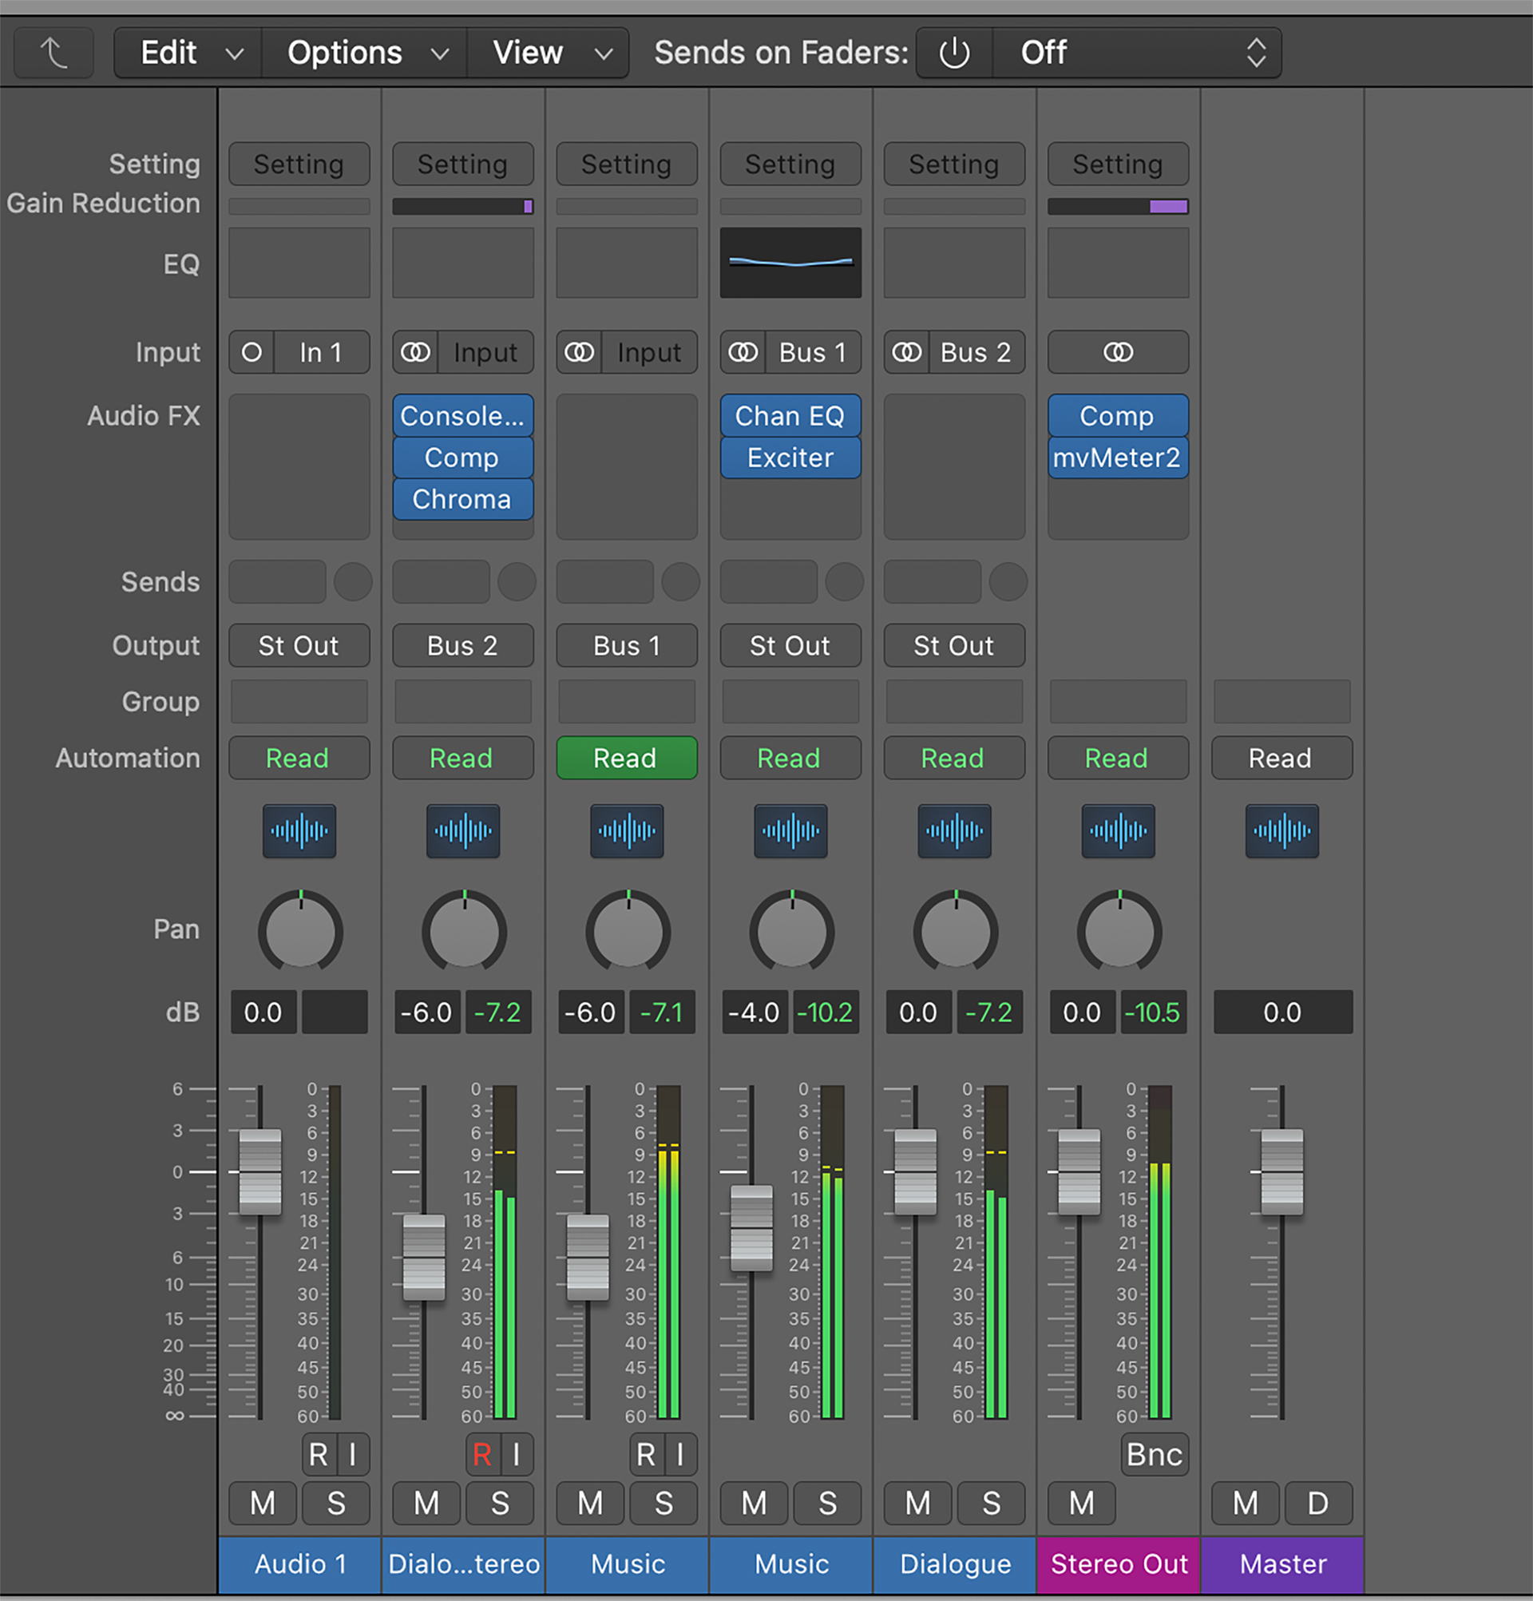The image size is (1533, 1601).
Task: Open the mvMeter2 plugin on Stereo Out
Action: point(1118,458)
